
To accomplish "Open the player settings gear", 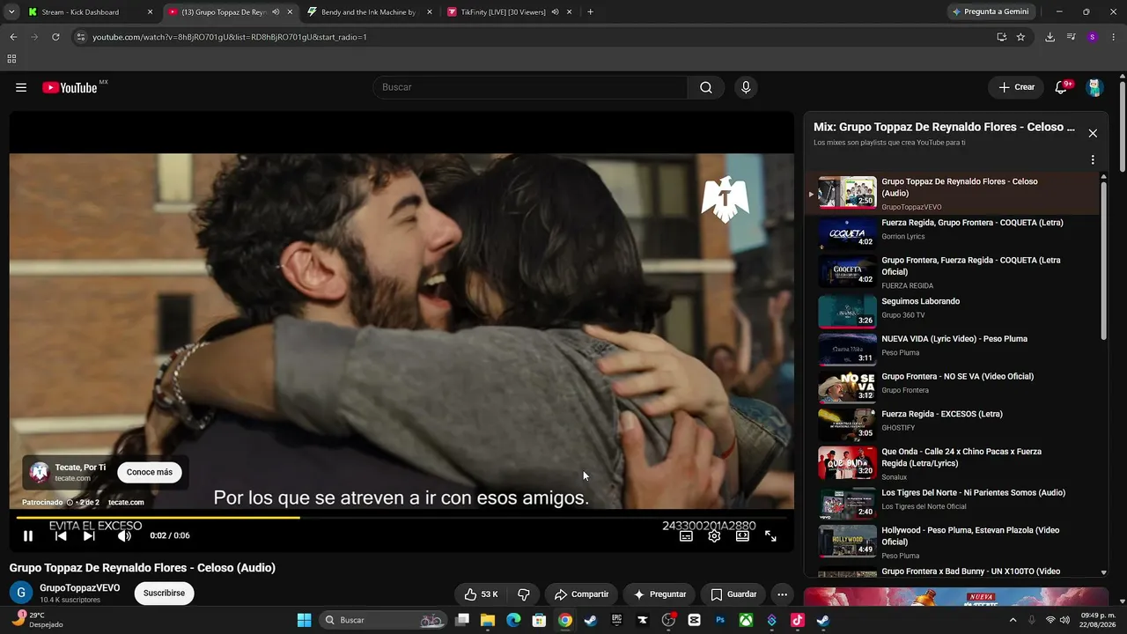I will click(714, 535).
